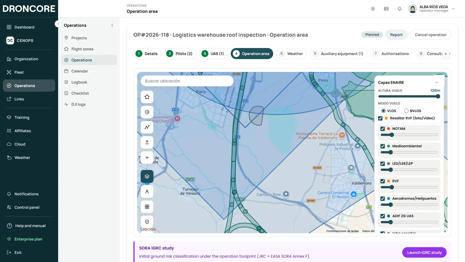The height and width of the screenshot is (262, 465).
Task: Click the plus add tool on map
Action: tap(147, 158)
